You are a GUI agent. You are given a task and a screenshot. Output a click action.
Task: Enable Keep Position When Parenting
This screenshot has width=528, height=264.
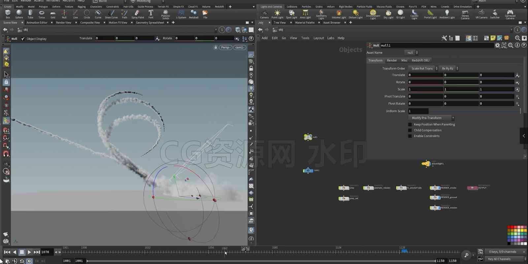(410, 125)
